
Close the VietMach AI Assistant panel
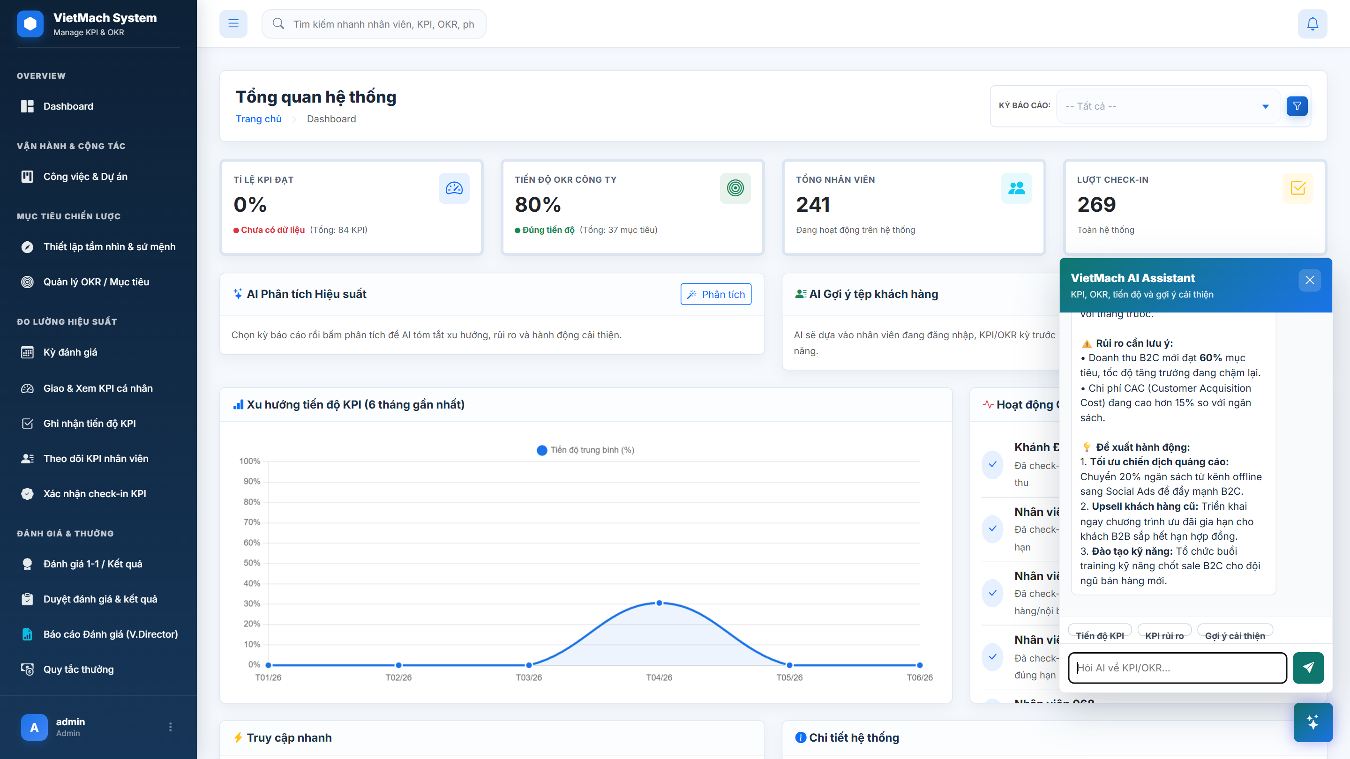(1310, 280)
